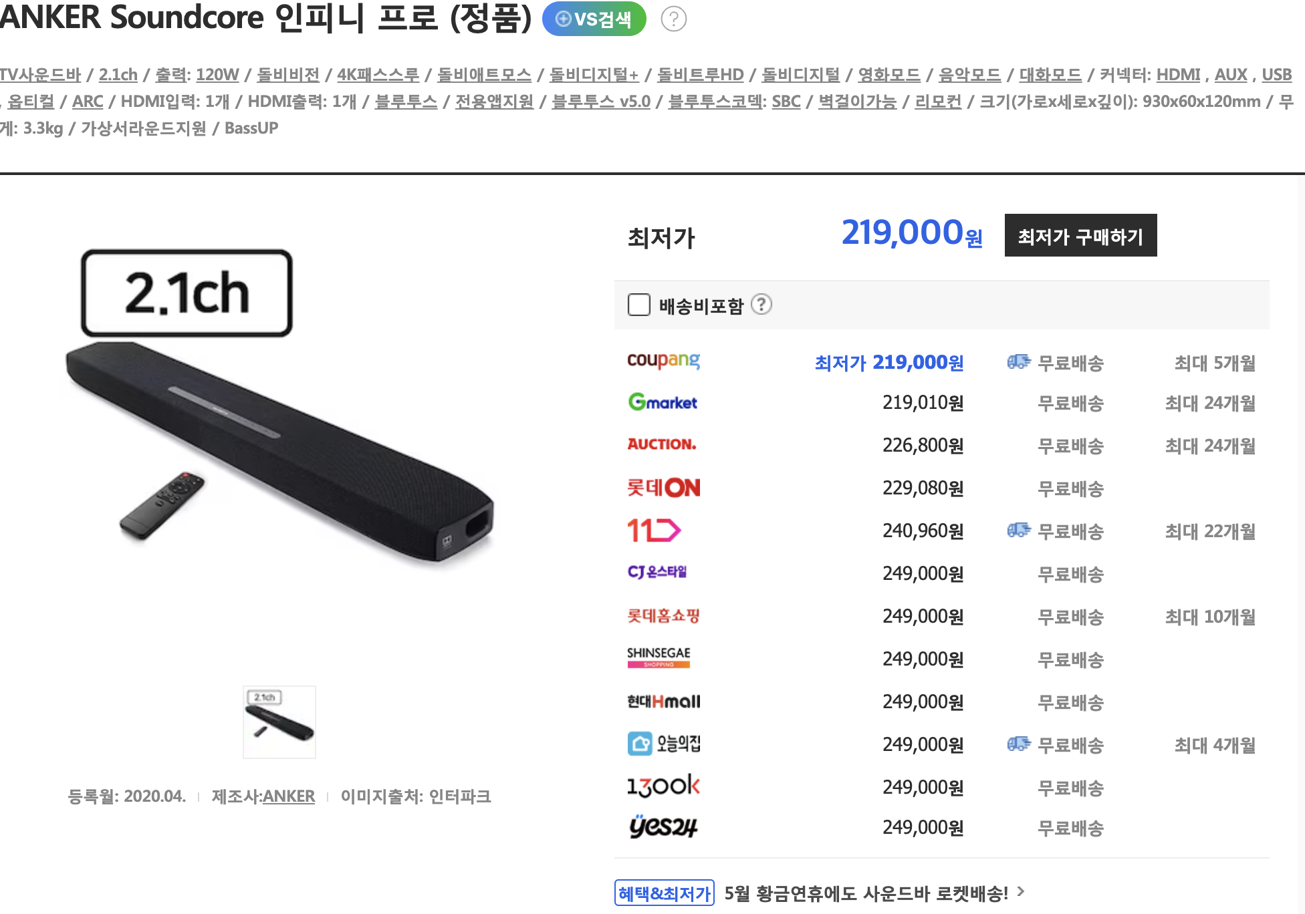Open the 배송비포함 help question icon
The height and width of the screenshot is (914, 1305).
point(761,305)
